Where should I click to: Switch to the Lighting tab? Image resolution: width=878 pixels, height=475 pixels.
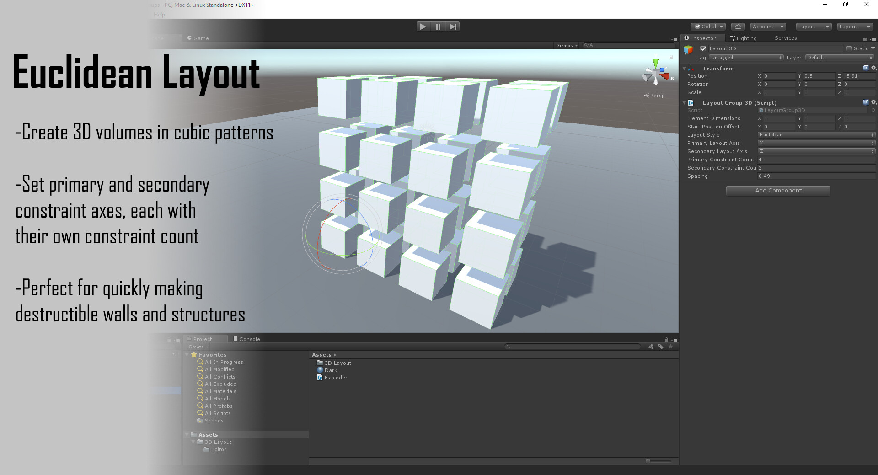pos(743,38)
